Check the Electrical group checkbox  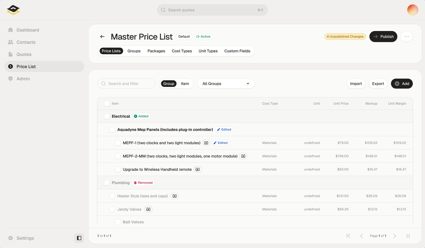click(x=107, y=116)
